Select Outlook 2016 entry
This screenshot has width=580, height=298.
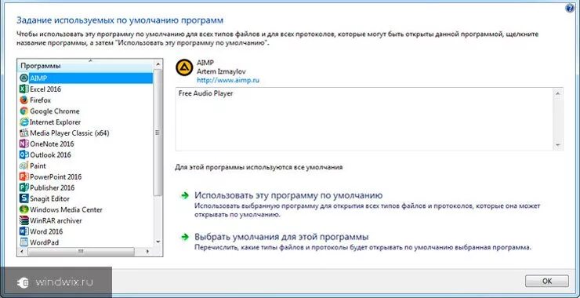coord(50,154)
